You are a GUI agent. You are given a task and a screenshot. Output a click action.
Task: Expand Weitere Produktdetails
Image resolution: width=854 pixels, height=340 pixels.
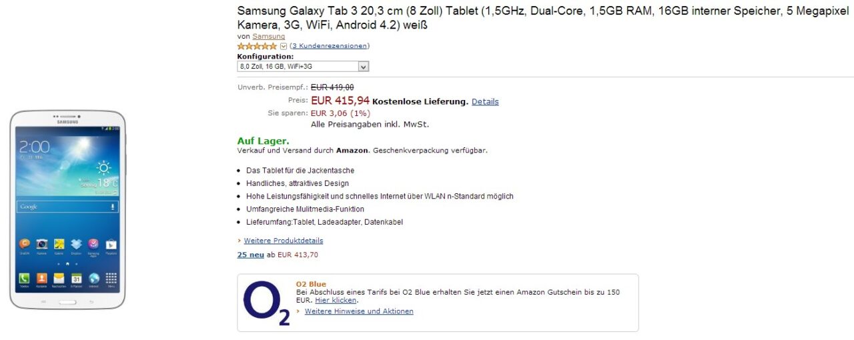[283, 241]
